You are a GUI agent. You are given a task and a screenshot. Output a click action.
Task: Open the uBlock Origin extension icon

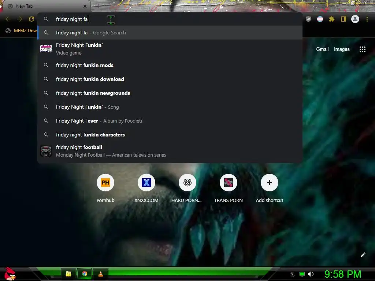(x=308, y=19)
